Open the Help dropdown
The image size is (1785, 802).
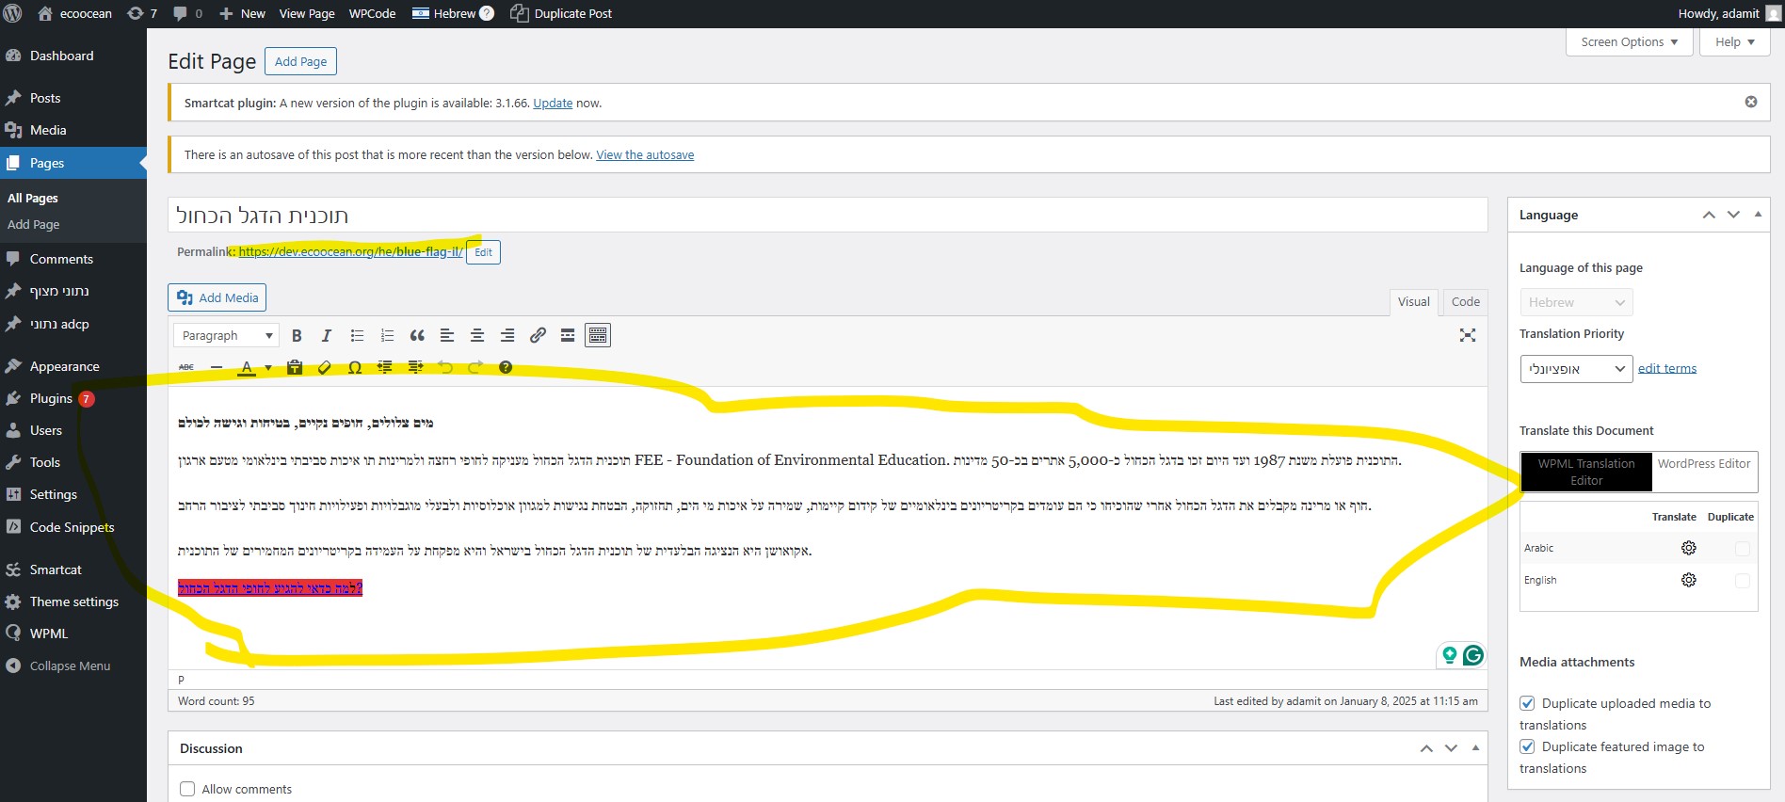click(x=1735, y=41)
